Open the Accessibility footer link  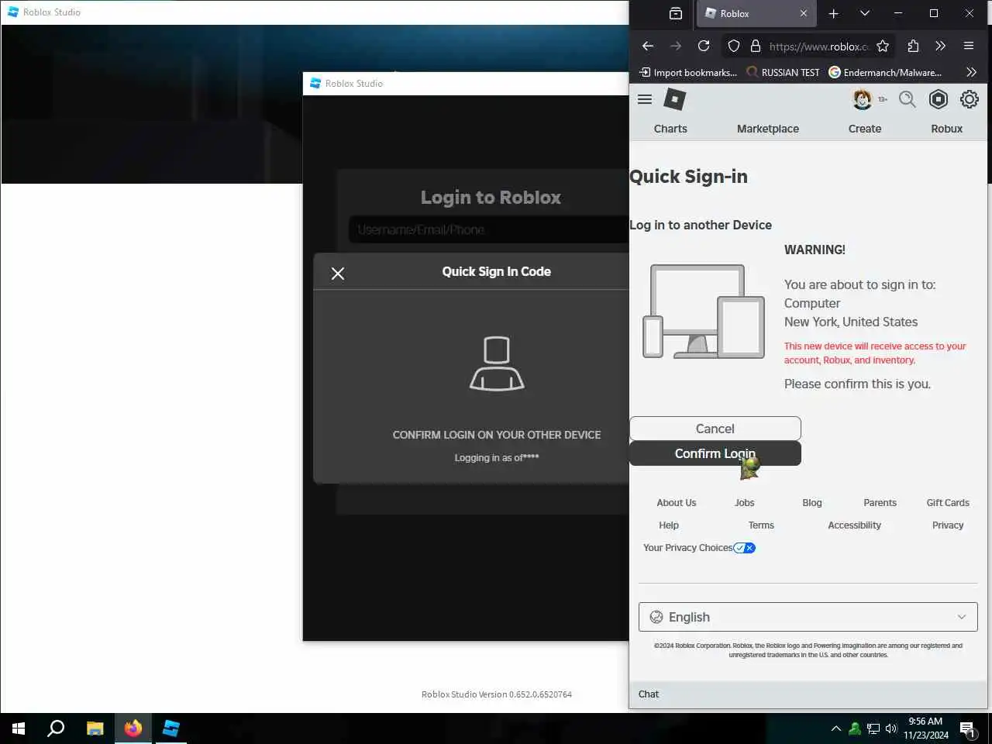coord(855,525)
